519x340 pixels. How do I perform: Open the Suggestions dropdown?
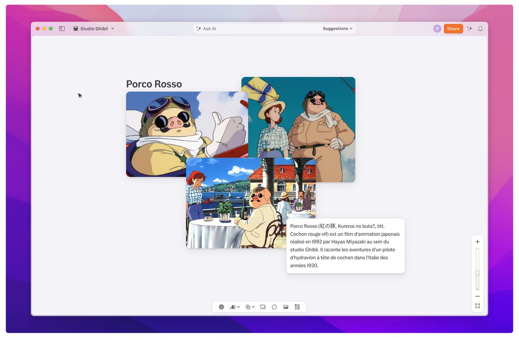click(x=338, y=28)
